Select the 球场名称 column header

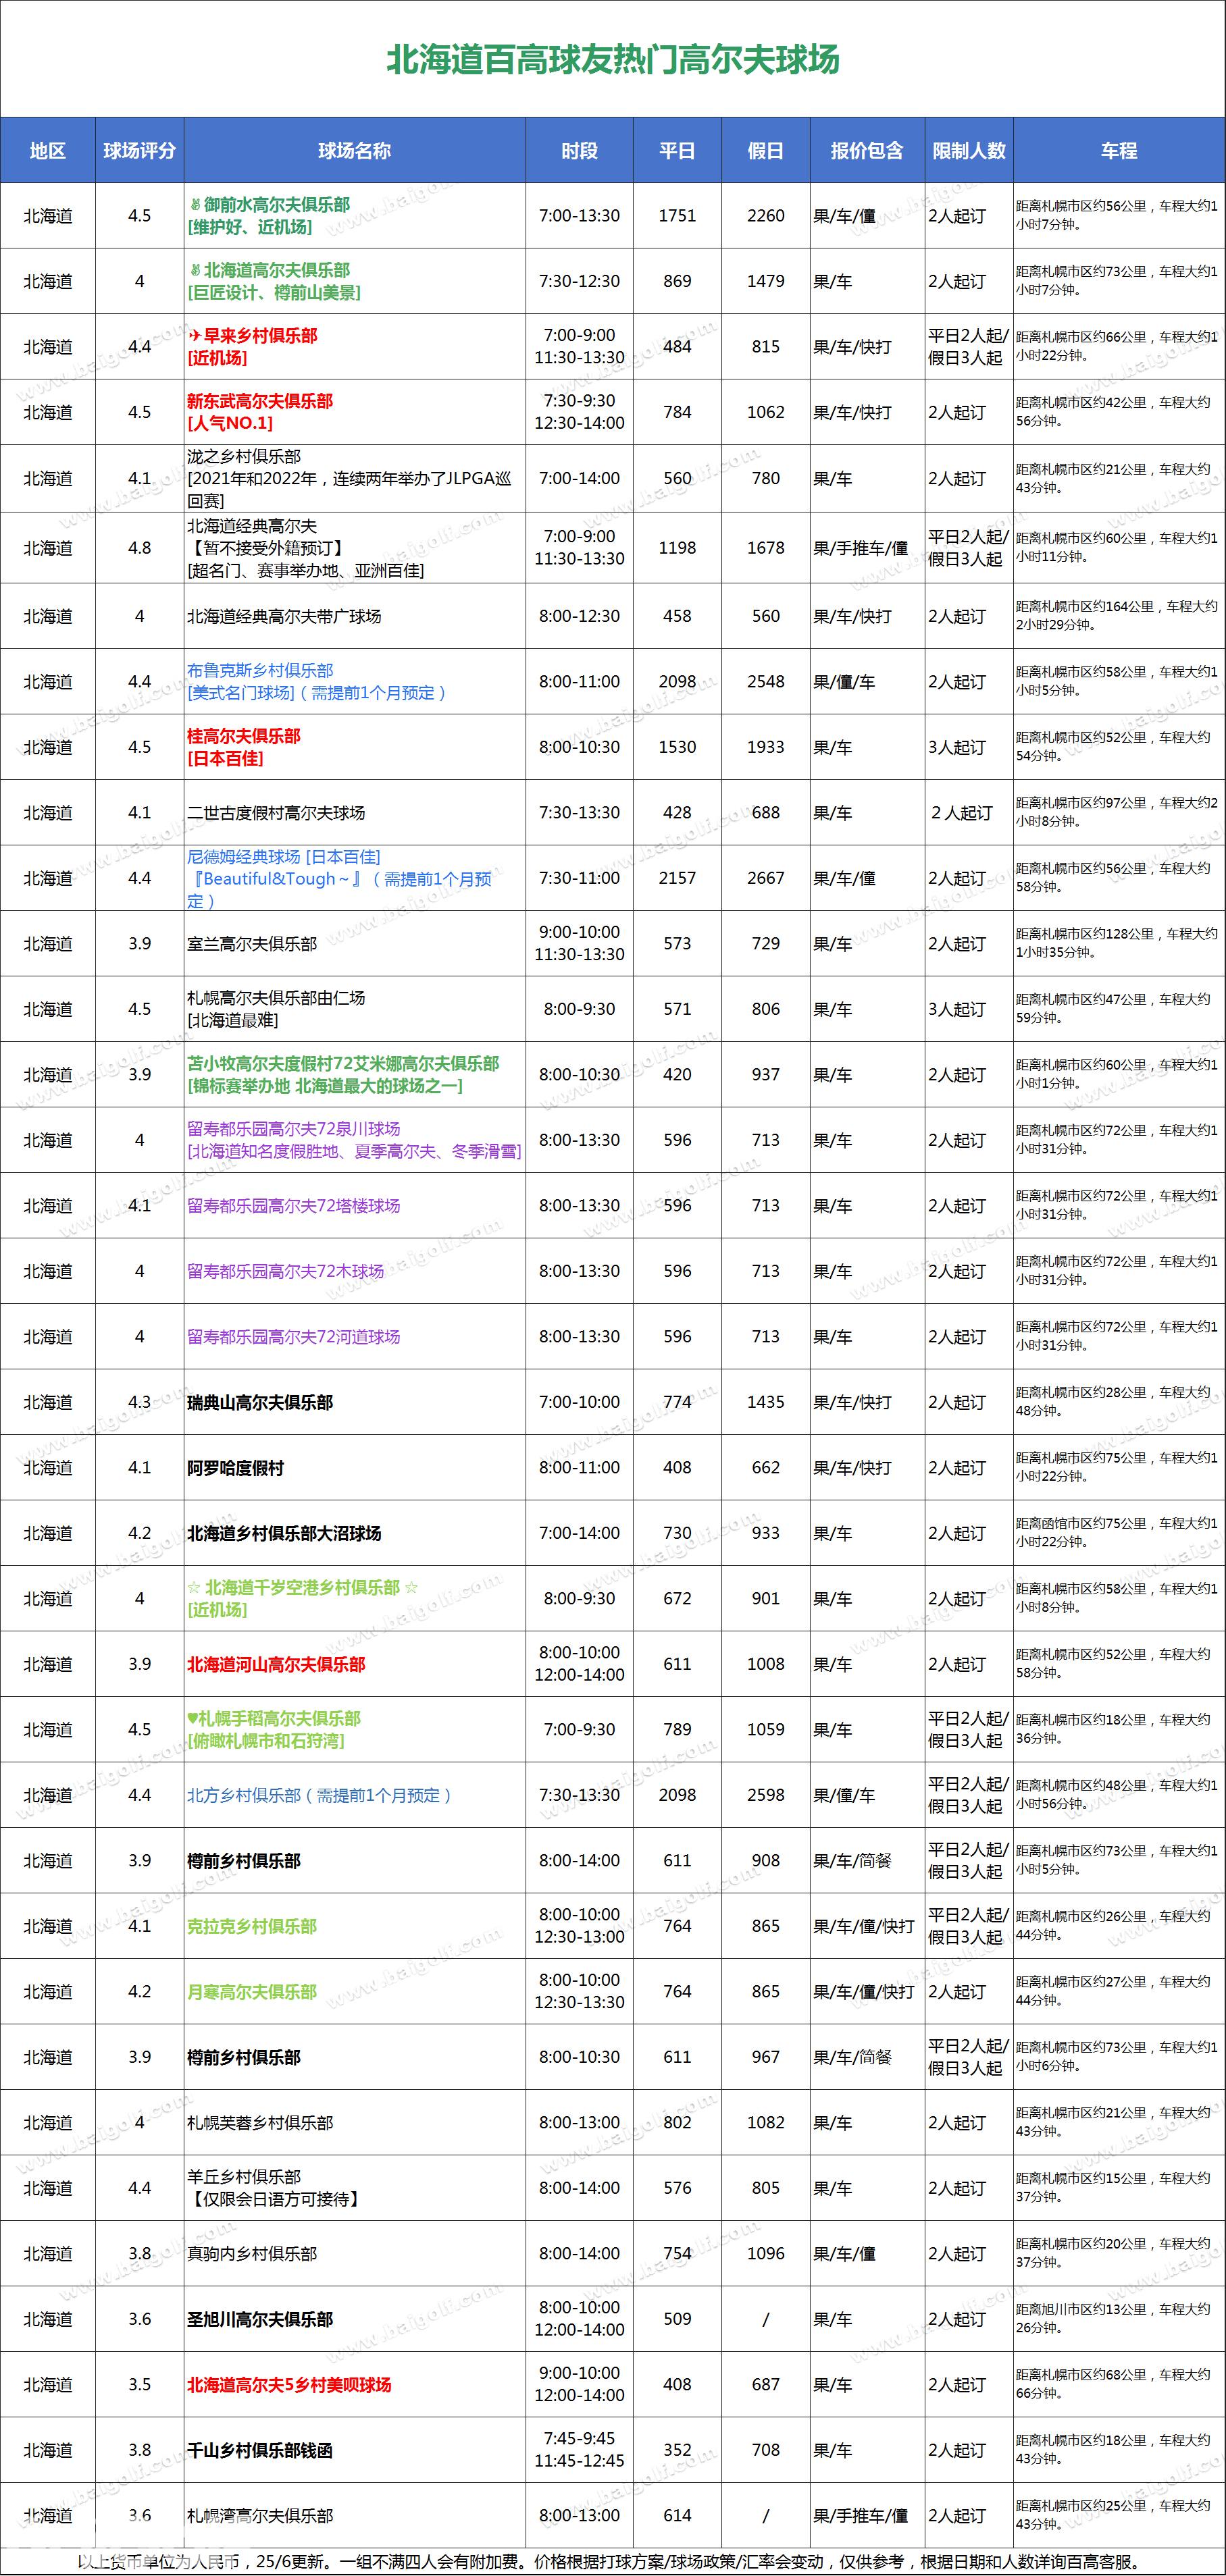(354, 151)
